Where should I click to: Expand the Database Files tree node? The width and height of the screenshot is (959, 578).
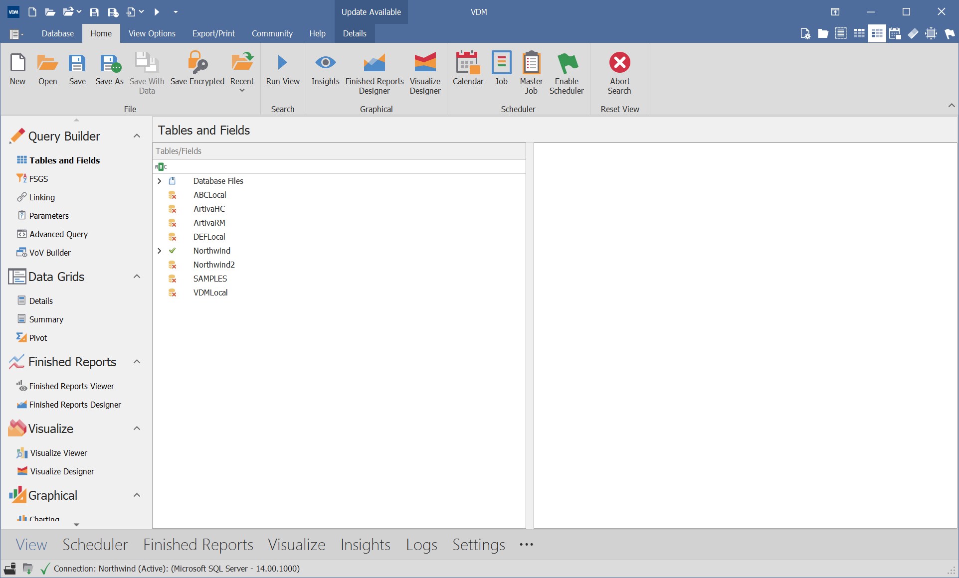click(x=159, y=180)
